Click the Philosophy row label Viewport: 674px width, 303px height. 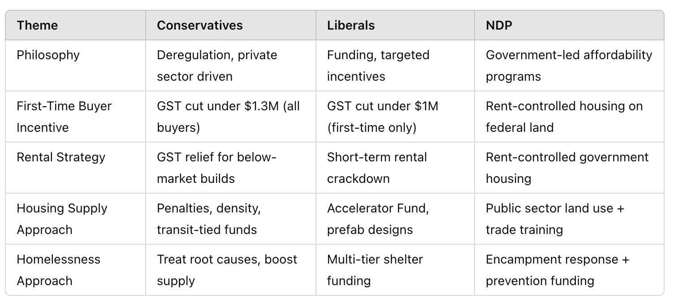[x=48, y=55]
